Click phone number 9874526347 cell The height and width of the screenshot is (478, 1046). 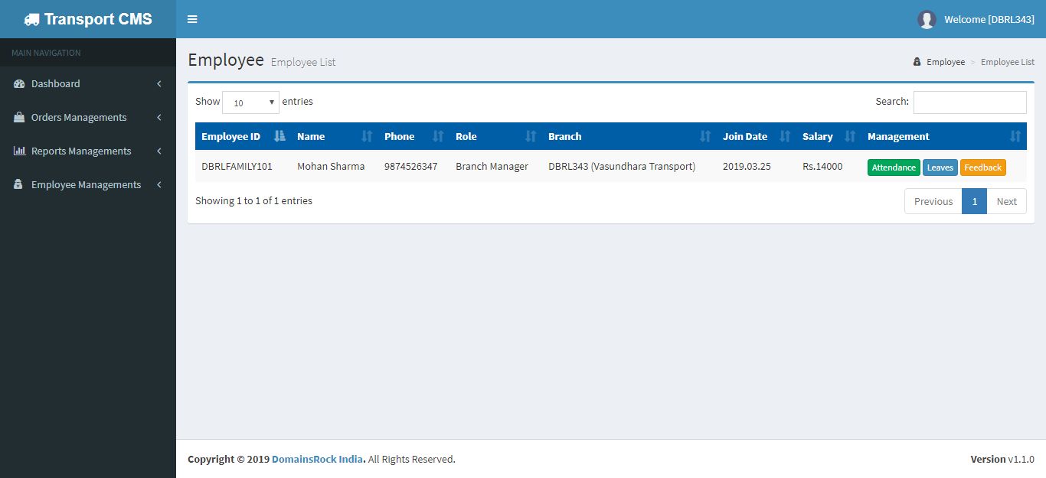pos(411,166)
